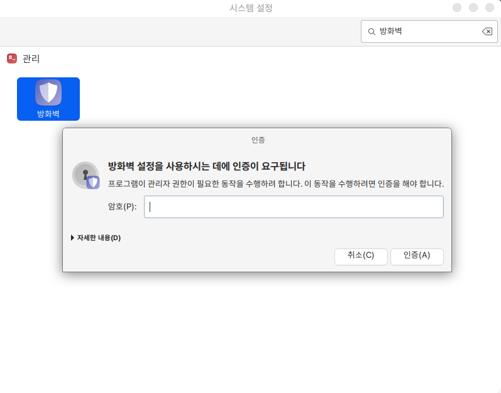Image resolution: width=501 pixels, height=393 pixels.
Task: Select the 방화벽 label under the shield
Action: coord(48,114)
